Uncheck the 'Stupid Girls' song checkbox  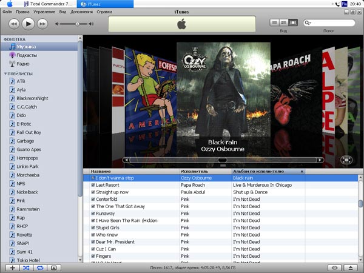click(93, 227)
